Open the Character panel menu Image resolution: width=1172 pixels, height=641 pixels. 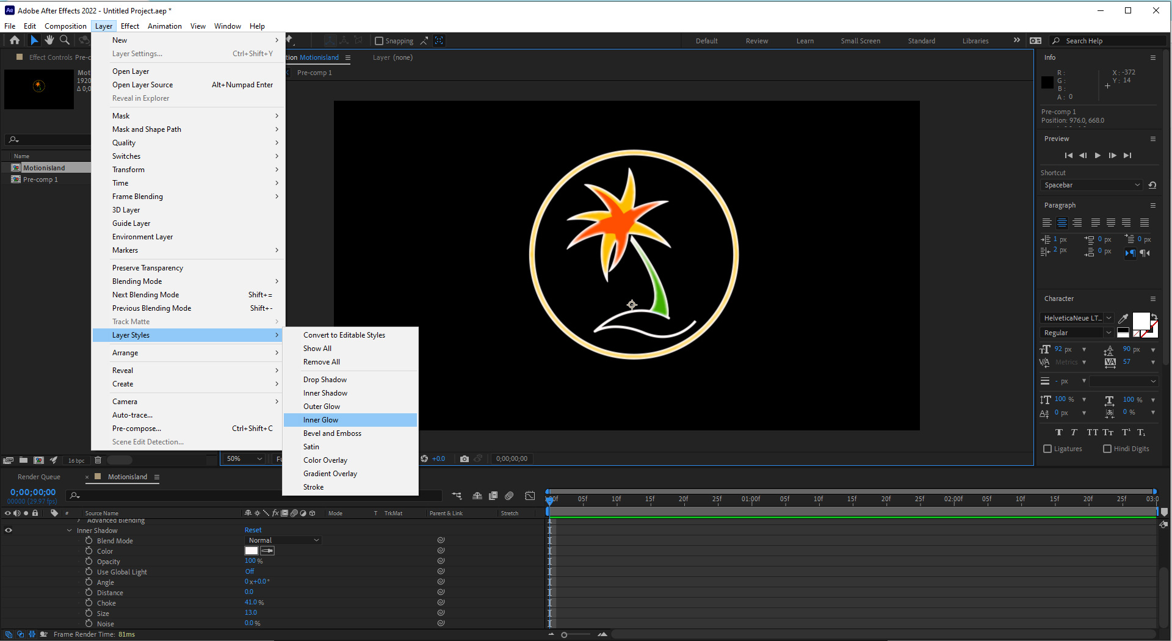tap(1153, 299)
